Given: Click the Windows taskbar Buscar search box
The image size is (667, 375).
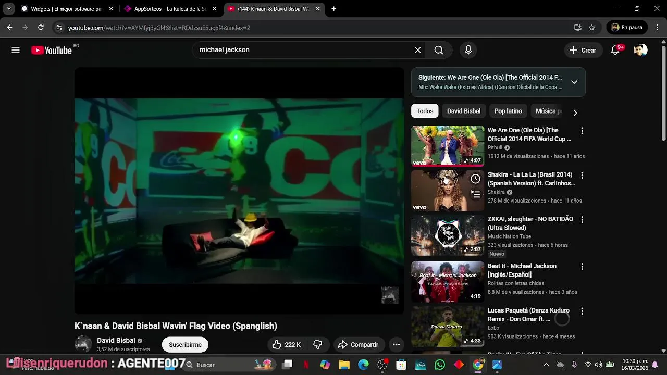Looking at the screenshot, I should click(x=229, y=365).
